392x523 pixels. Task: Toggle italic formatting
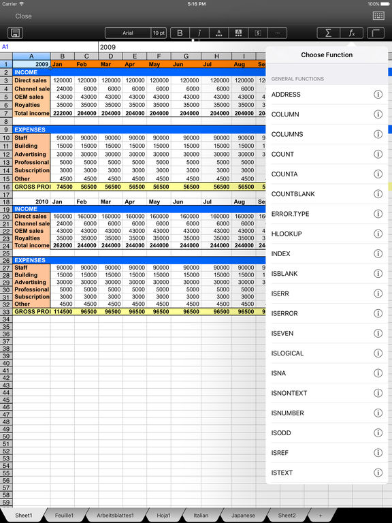click(199, 33)
